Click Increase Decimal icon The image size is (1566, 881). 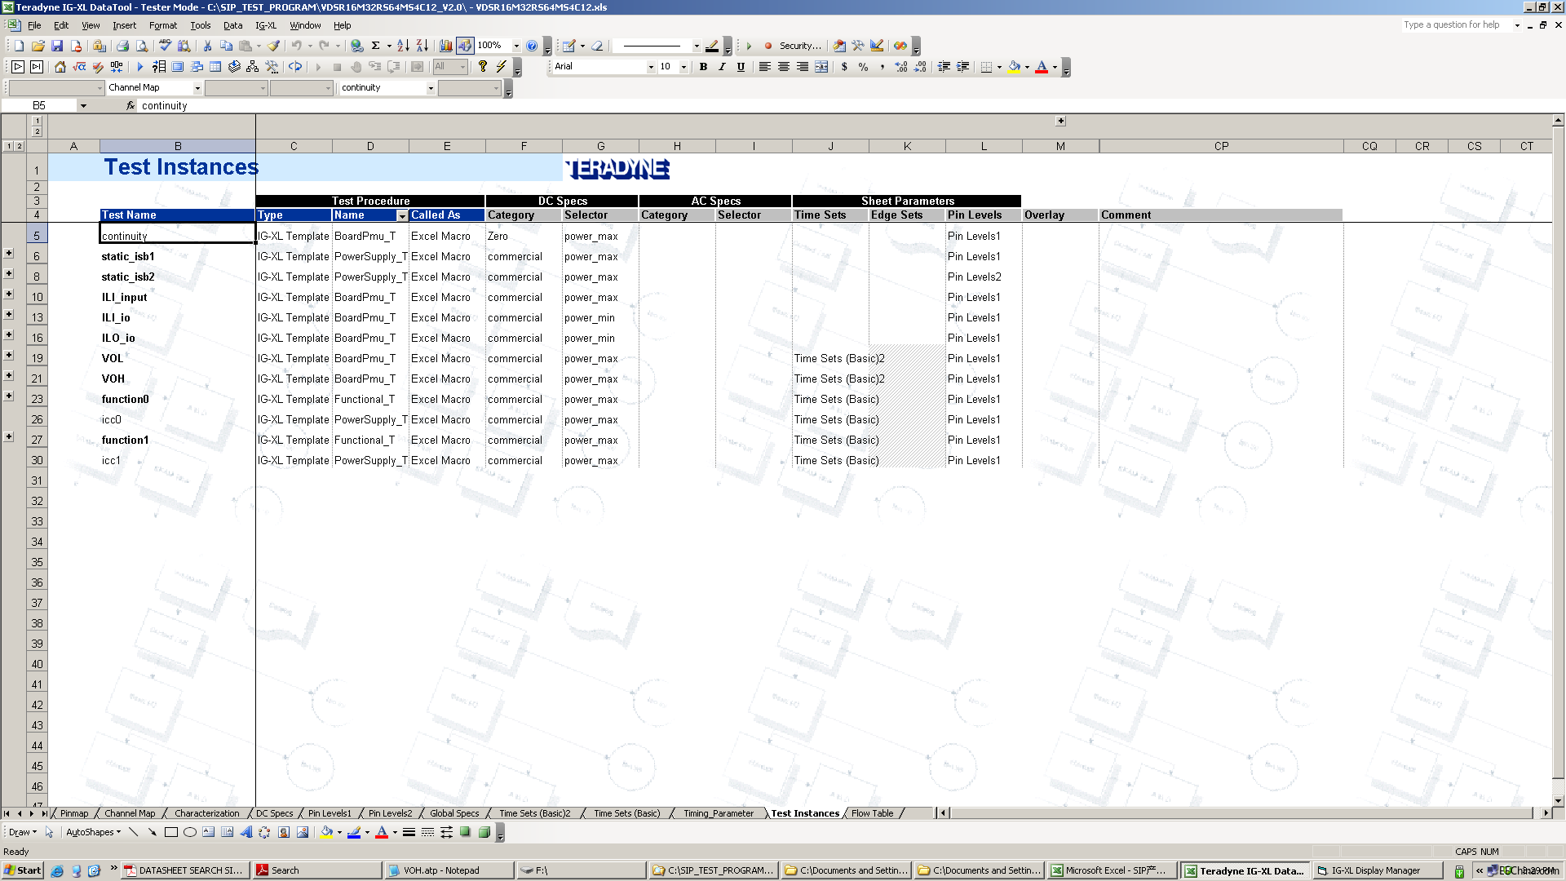(901, 67)
